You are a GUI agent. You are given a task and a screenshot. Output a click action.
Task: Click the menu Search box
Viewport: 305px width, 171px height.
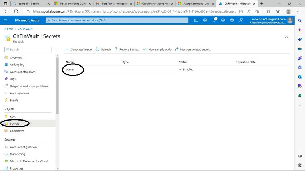(28, 49)
